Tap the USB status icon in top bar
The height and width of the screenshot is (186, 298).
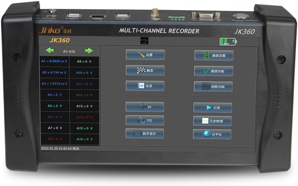pos(144,40)
